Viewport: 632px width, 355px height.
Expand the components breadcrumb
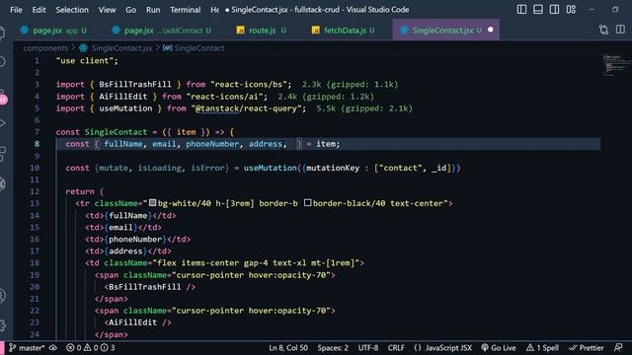45,48
